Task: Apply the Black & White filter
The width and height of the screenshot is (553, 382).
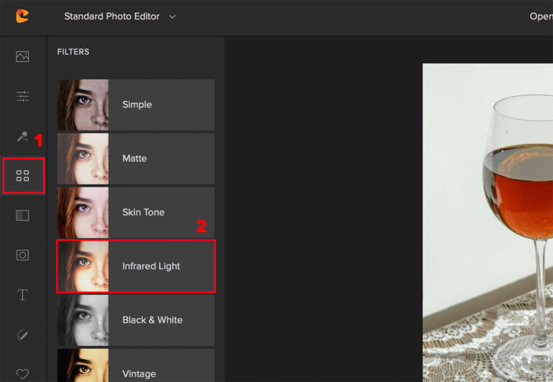Action: [x=136, y=320]
